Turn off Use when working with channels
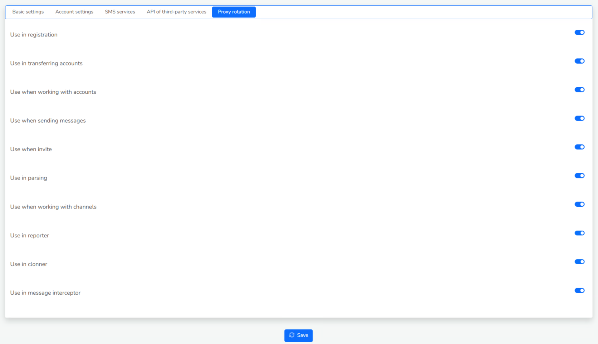 coord(579,204)
